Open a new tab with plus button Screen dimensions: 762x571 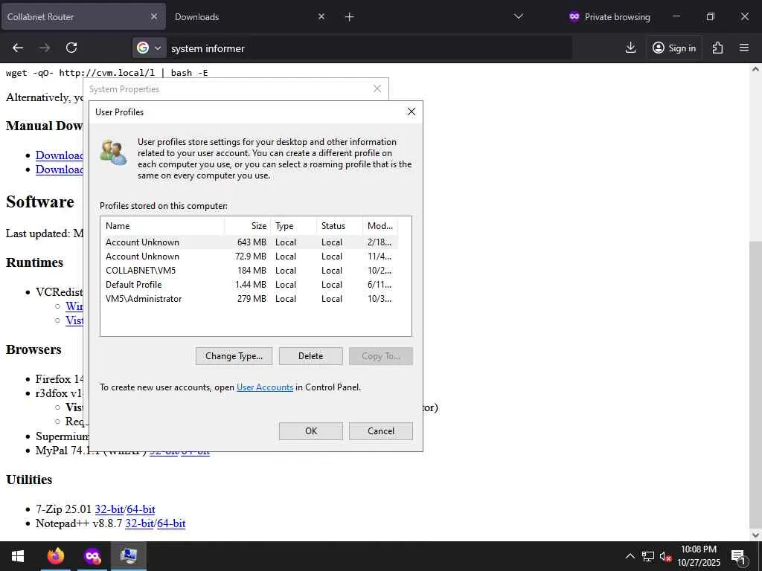click(349, 16)
